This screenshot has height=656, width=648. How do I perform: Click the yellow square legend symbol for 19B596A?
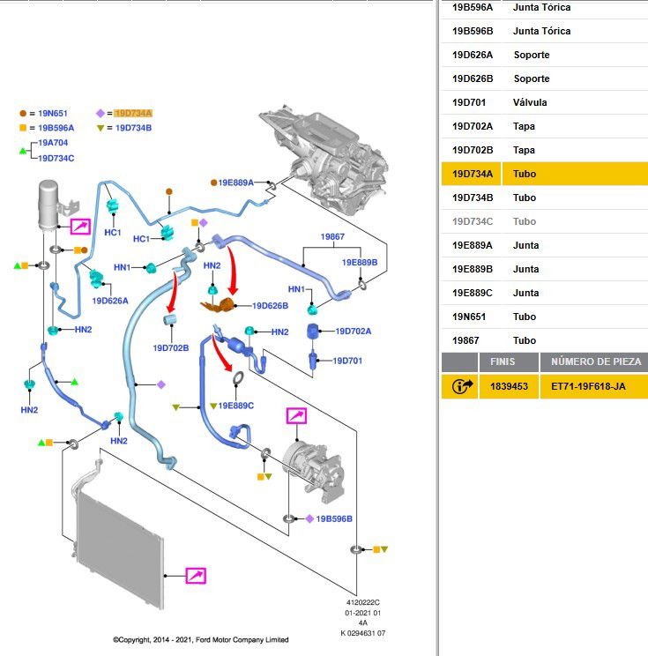point(23,128)
